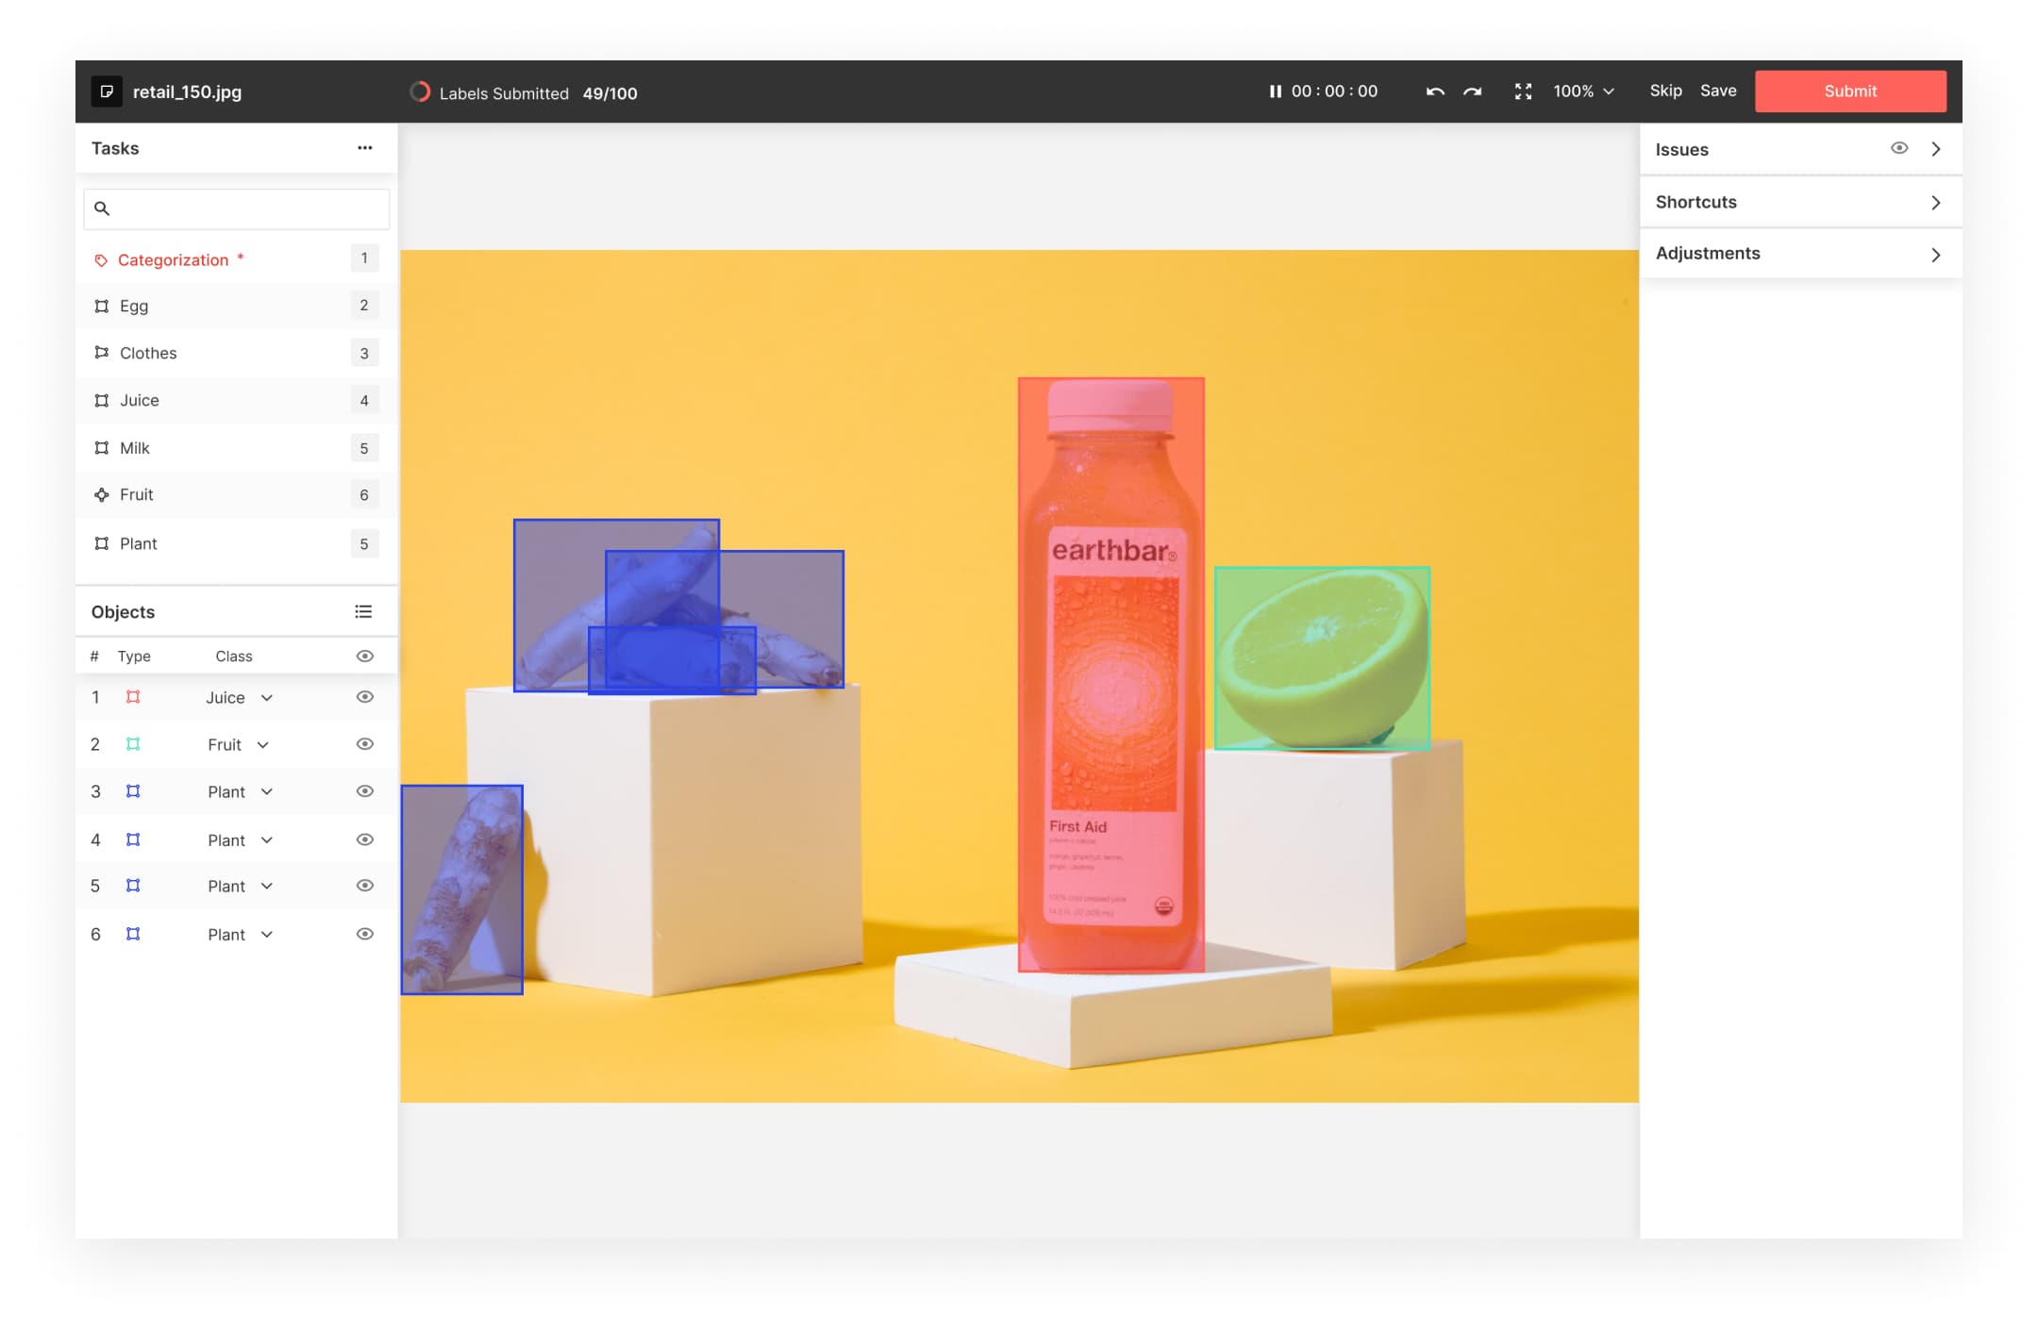Select the Categorization task item
This screenshot has height=1330, width=2038.
tap(174, 260)
